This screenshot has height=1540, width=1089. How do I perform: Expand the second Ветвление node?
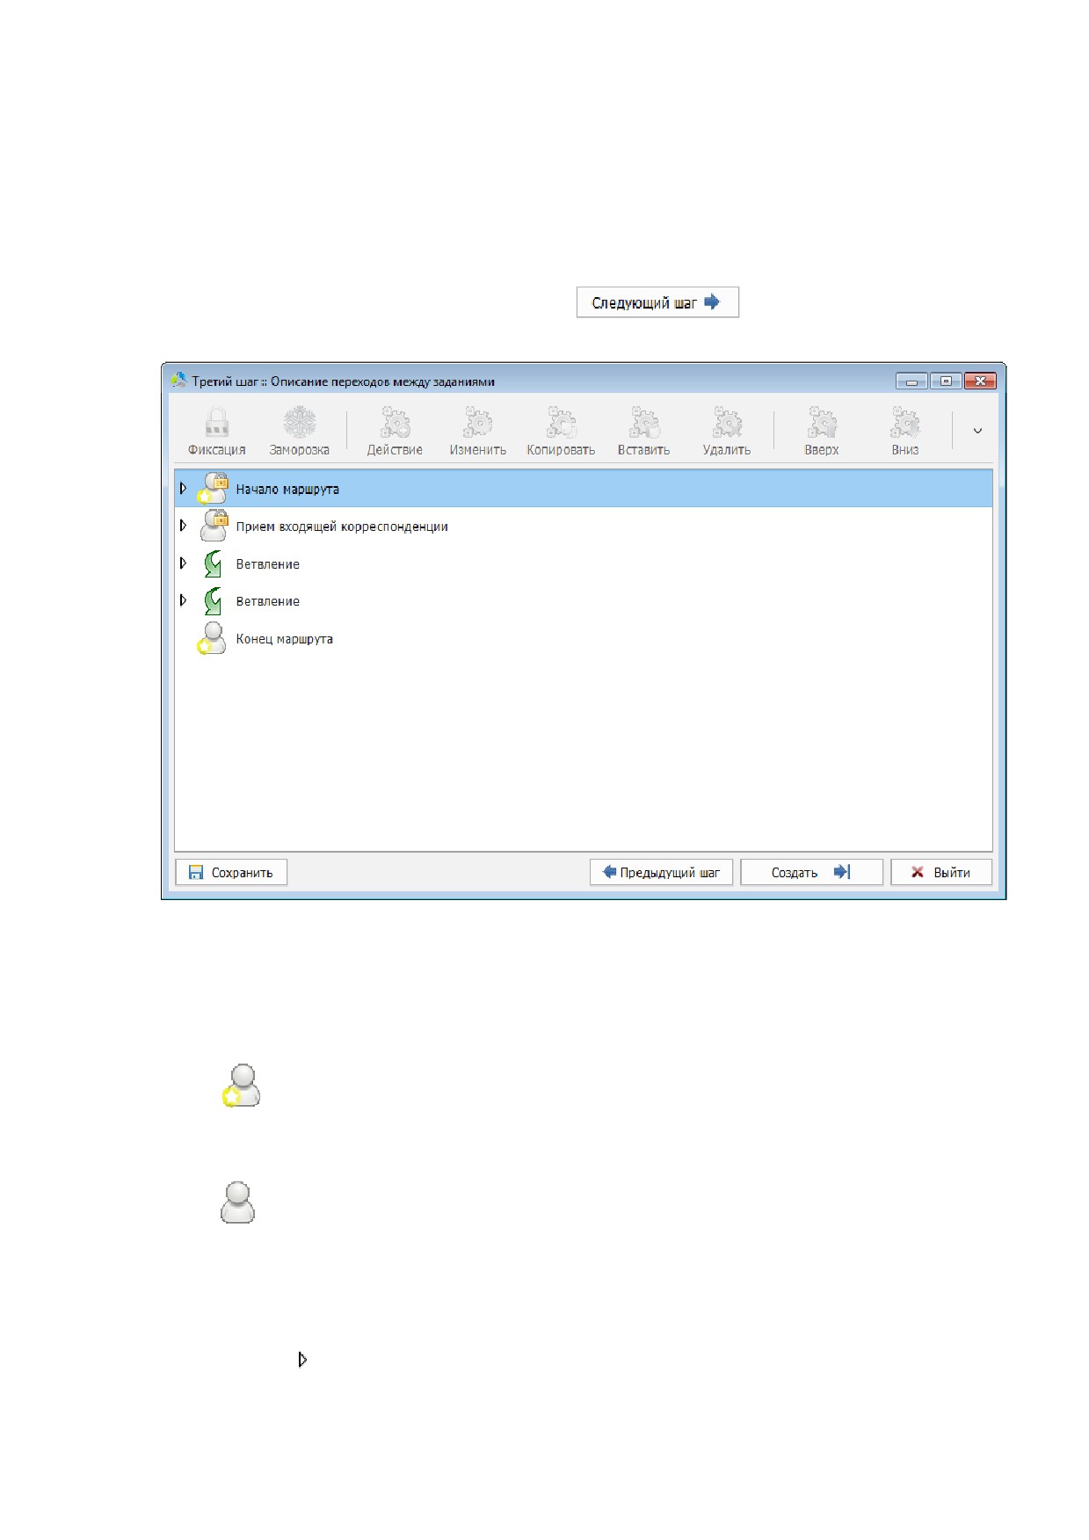183,600
